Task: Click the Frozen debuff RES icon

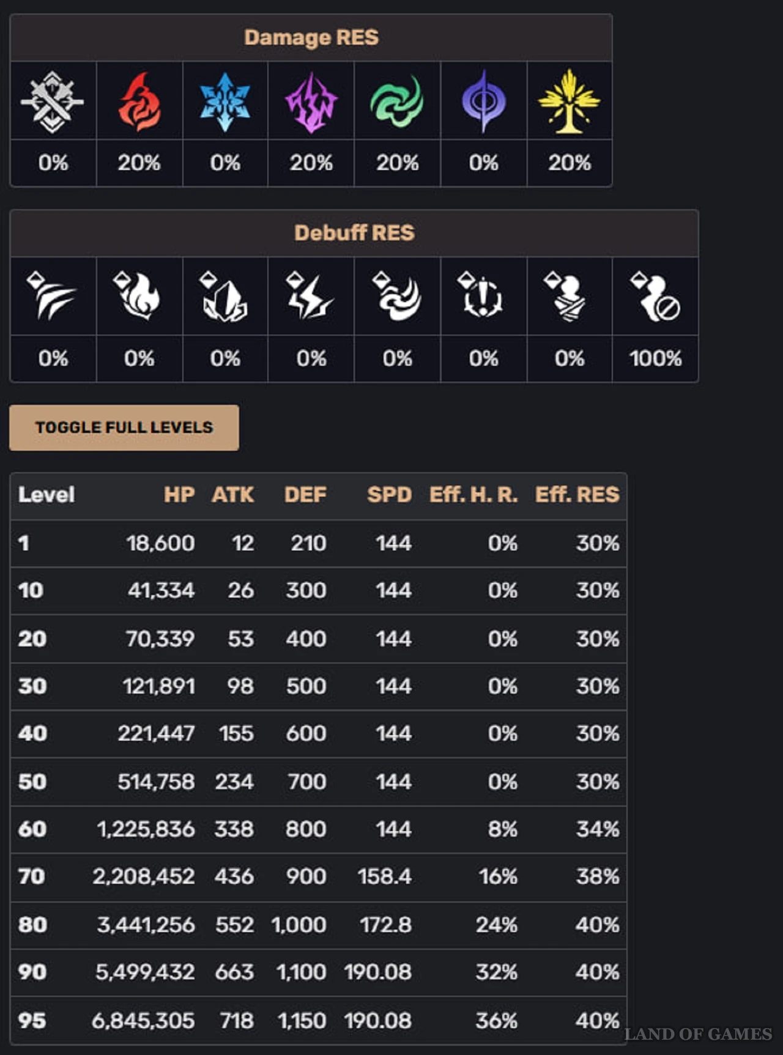Action: click(x=224, y=296)
